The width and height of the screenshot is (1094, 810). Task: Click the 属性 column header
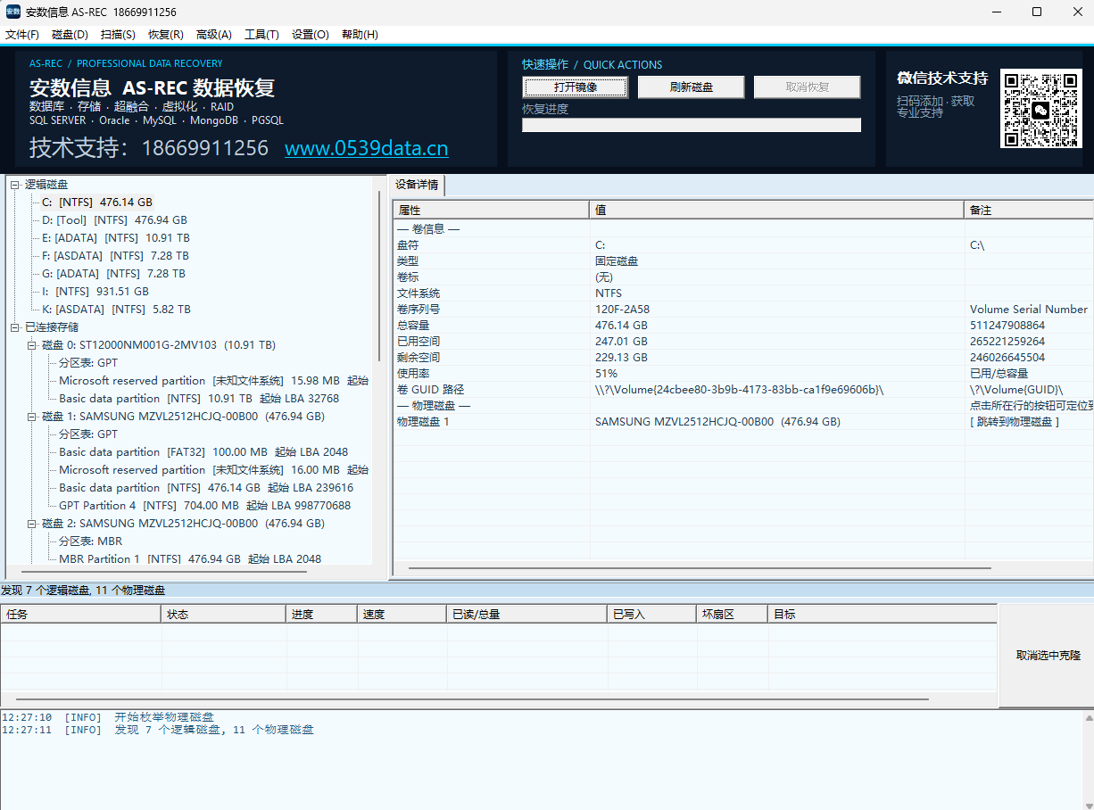point(492,210)
